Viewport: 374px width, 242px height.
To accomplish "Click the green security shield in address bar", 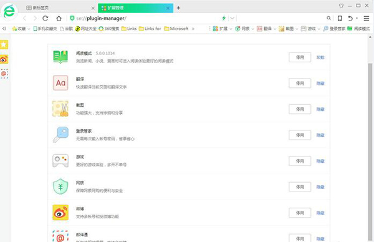I will (x=72, y=18).
